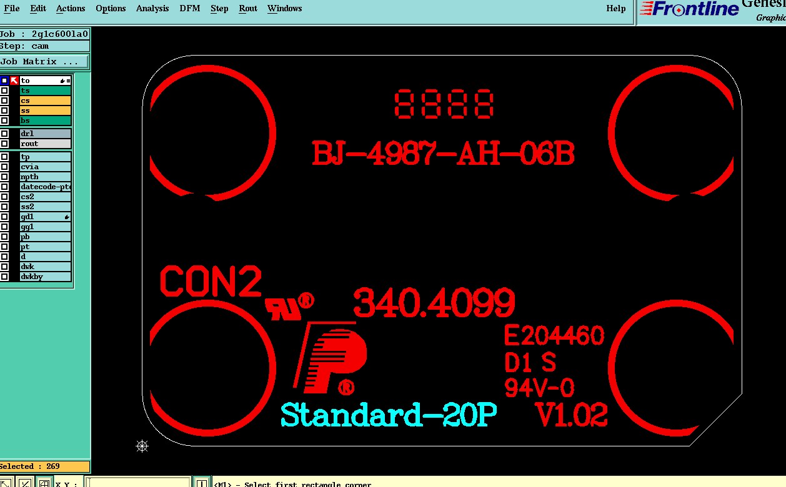
Task: Enable the checkbox for layer cs
Action: point(4,101)
